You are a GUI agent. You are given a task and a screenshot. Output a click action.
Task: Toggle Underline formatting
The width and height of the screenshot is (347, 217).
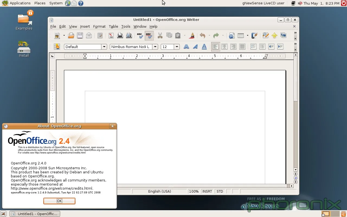click(x=204, y=47)
